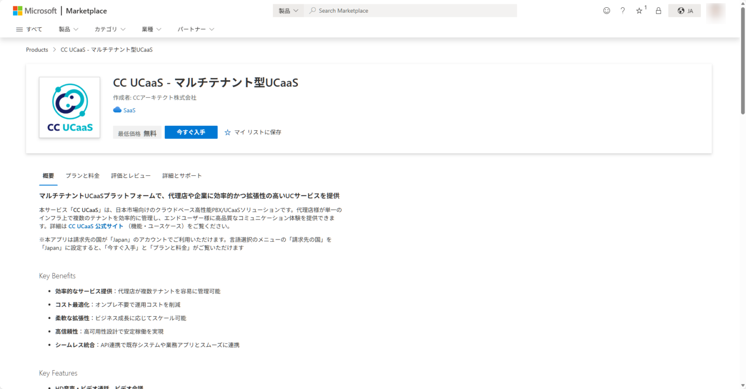Open the カテゴリ dropdown
The height and width of the screenshot is (389, 746).
click(x=109, y=29)
